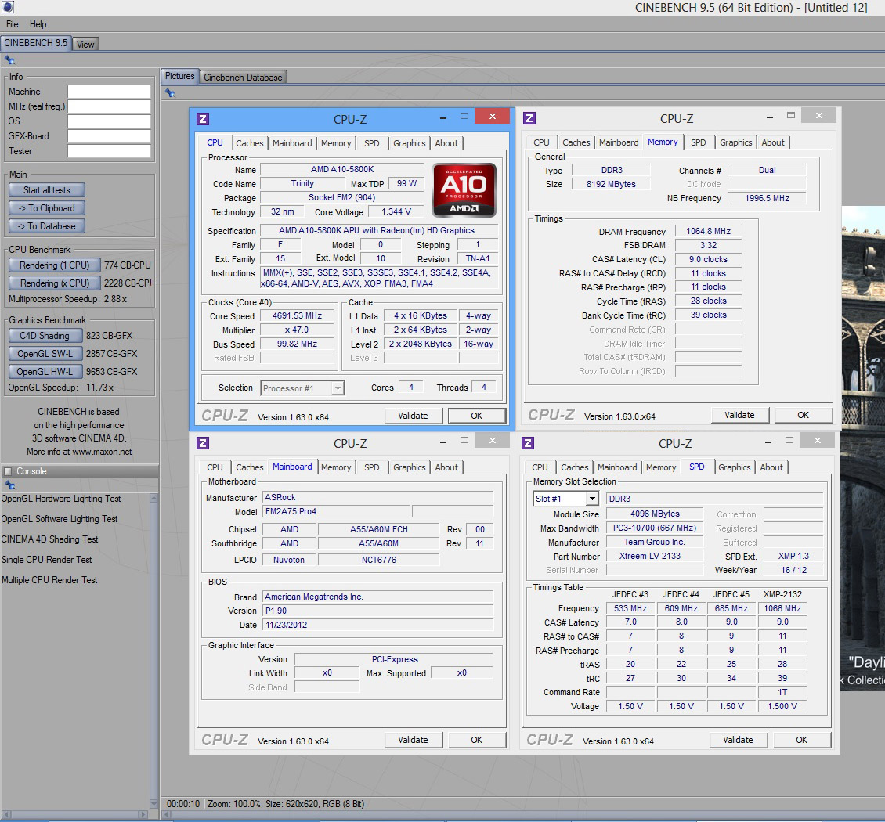
Task: Open the File menu
Action: pyautogui.click(x=13, y=24)
